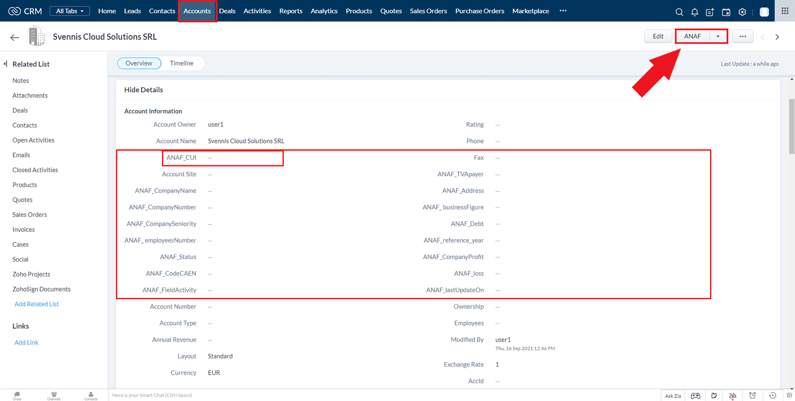The height and width of the screenshot is (401, 795).
Task: Open the Marketplace tab
Action: (x=531, y=11)
